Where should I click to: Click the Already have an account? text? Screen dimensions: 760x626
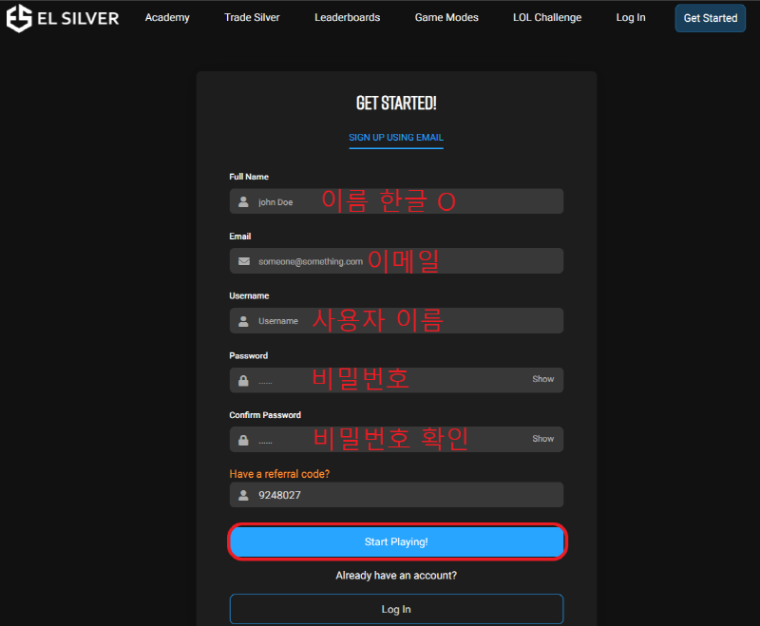pyautogui.click(x=396, y=575)
